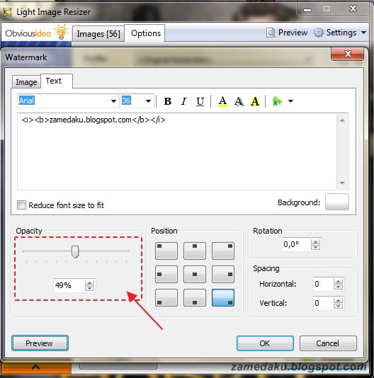Click text area scrollbar up arrow
Screen dimensions: 374x378
[342, 120]
